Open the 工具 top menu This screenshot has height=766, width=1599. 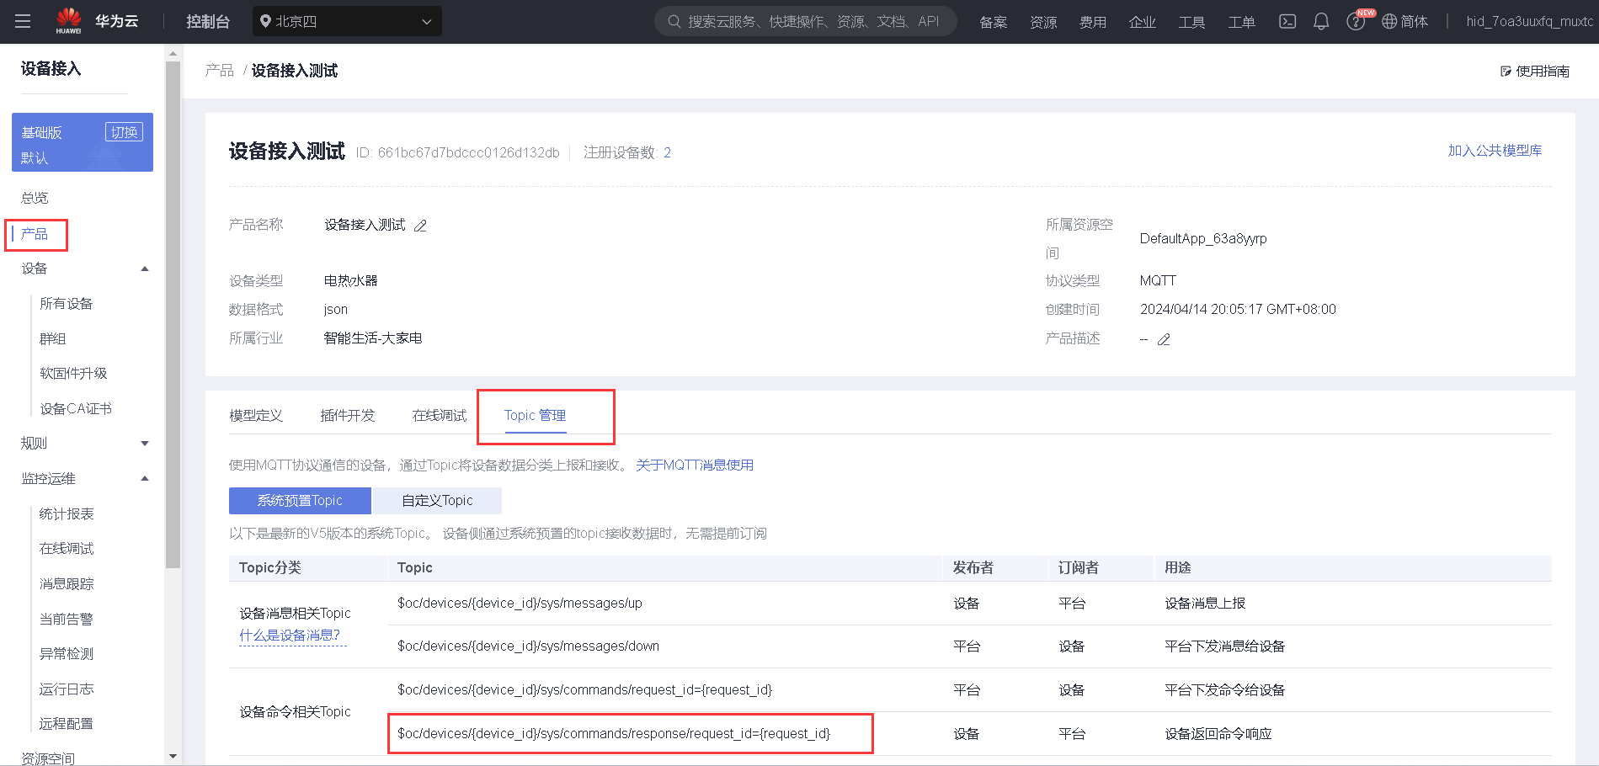tap(1191, 22)
